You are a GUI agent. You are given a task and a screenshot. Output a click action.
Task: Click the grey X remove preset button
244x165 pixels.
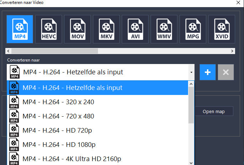[226, 72]
